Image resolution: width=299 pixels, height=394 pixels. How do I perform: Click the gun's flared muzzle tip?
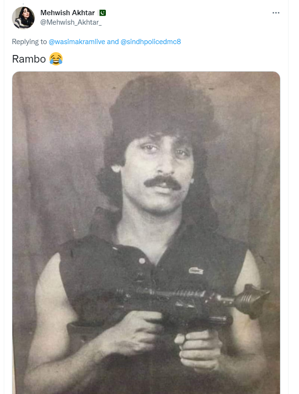[x=253, y=301]
